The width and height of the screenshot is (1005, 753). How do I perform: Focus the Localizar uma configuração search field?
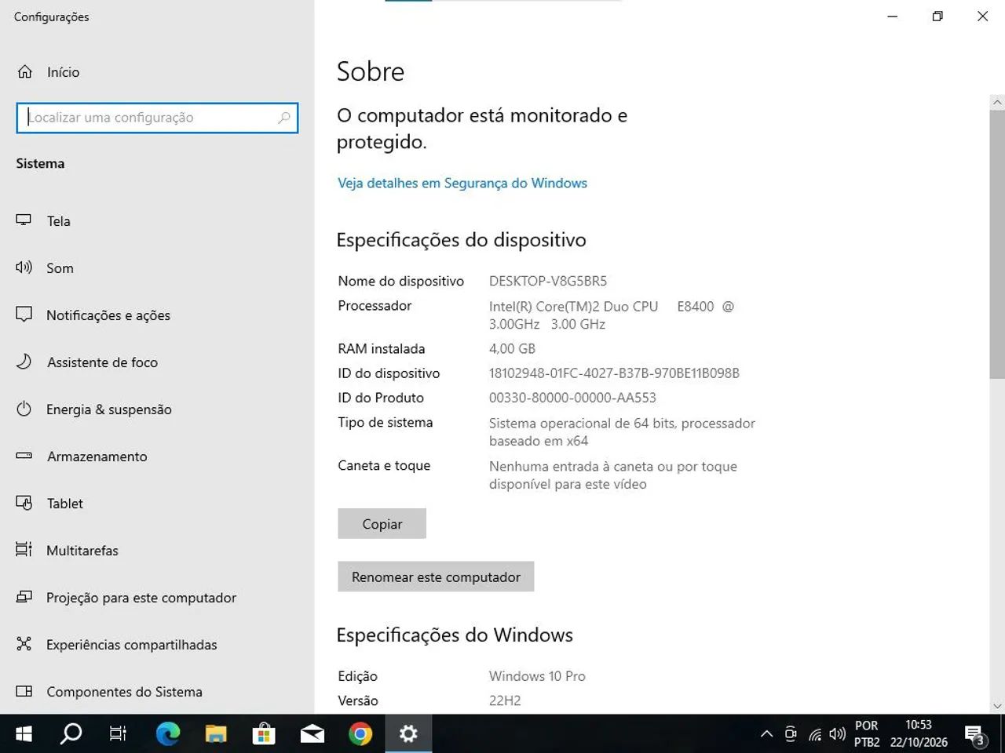[x=157, y=118]
